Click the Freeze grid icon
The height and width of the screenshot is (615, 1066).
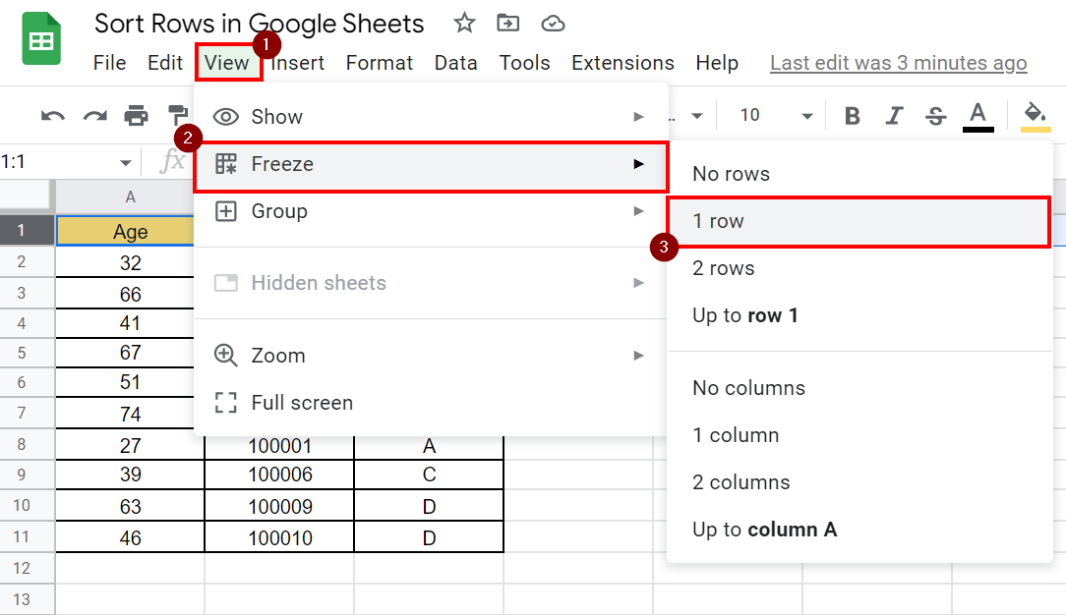pos(226,164)
